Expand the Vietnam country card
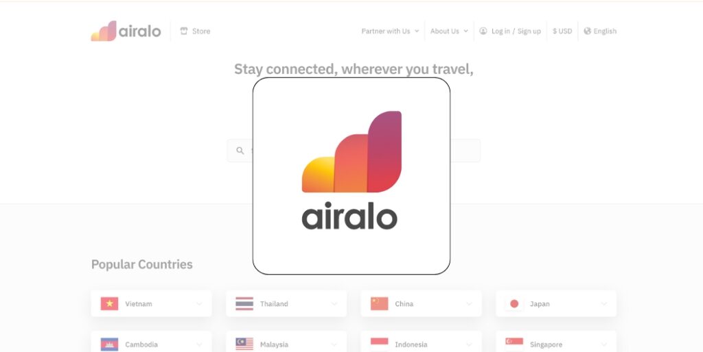 [x=152, y=303]
